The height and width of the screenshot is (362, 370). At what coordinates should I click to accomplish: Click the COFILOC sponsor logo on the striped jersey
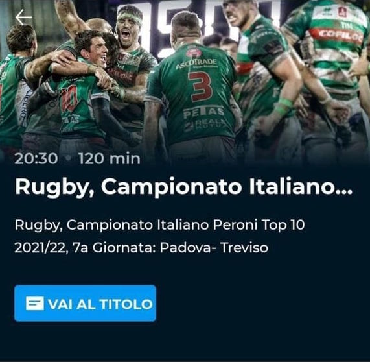(339, 36)
